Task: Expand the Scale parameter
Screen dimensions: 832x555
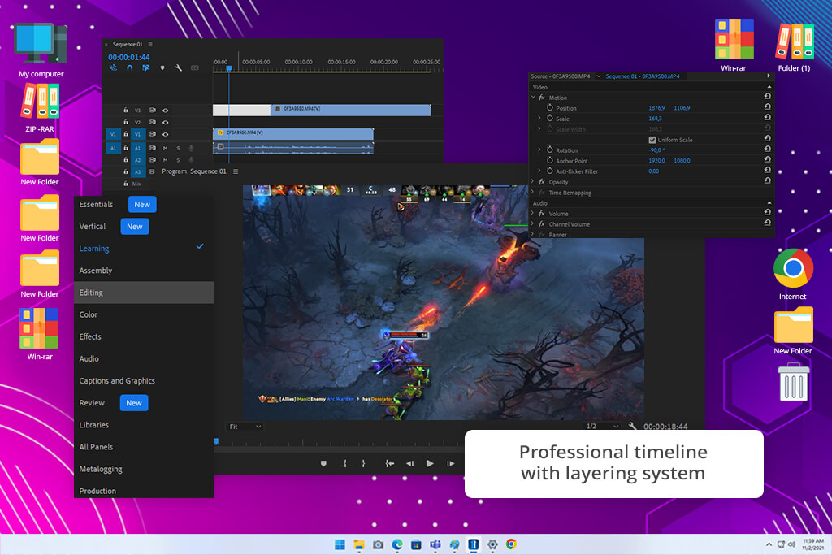Action: point(539,119)
